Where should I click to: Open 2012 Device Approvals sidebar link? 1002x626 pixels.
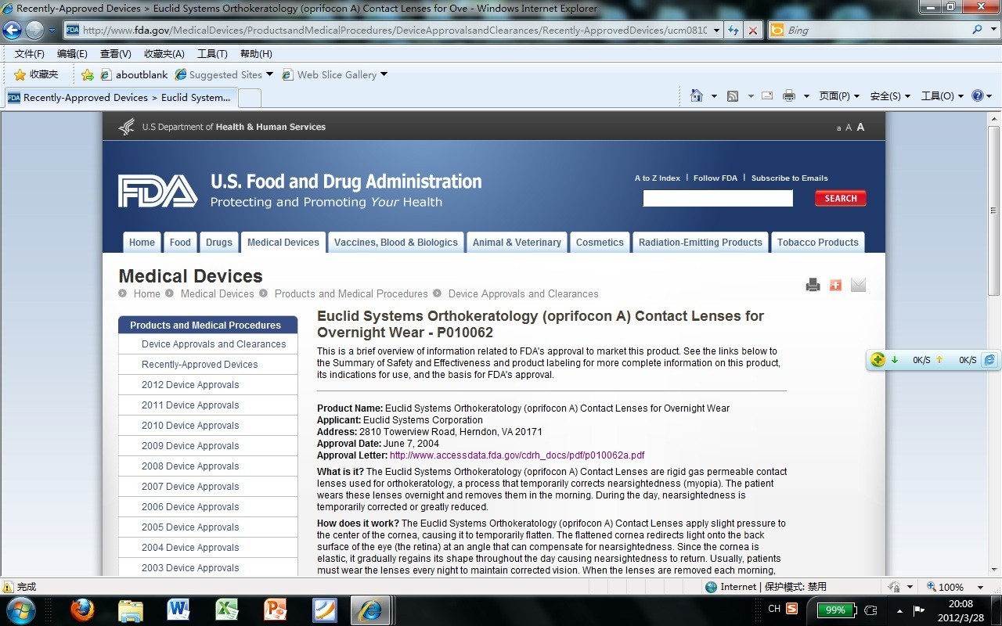click(x=190, y=385)
